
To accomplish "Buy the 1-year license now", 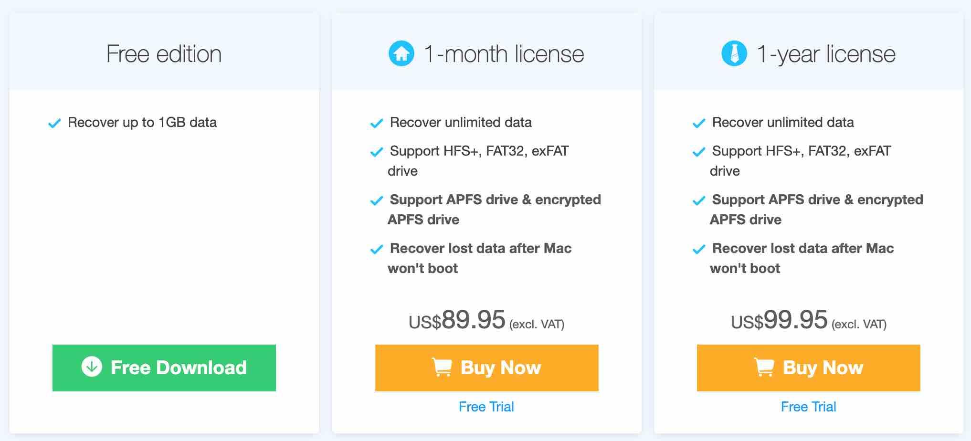I will tap(809, 368).
